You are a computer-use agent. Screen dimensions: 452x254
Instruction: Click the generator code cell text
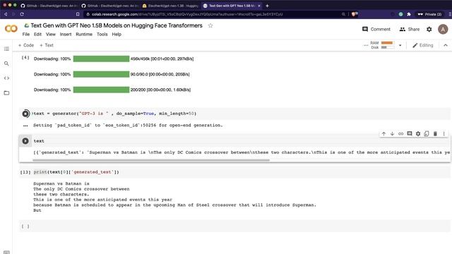114,114
